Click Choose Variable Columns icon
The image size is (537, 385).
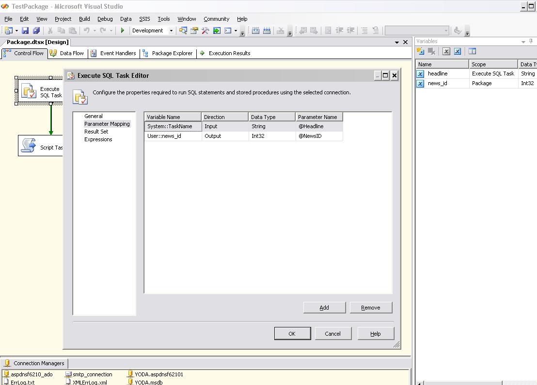point(473,51)
